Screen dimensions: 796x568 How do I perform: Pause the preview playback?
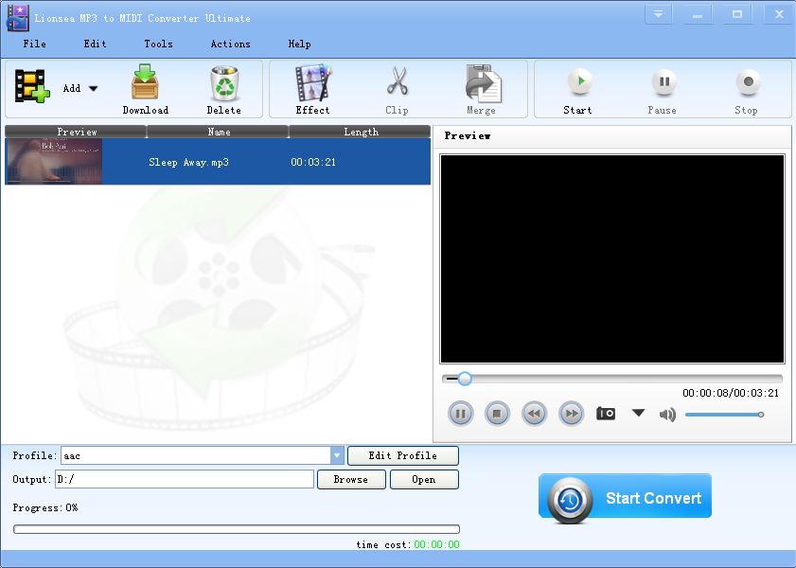pos(460,414)
